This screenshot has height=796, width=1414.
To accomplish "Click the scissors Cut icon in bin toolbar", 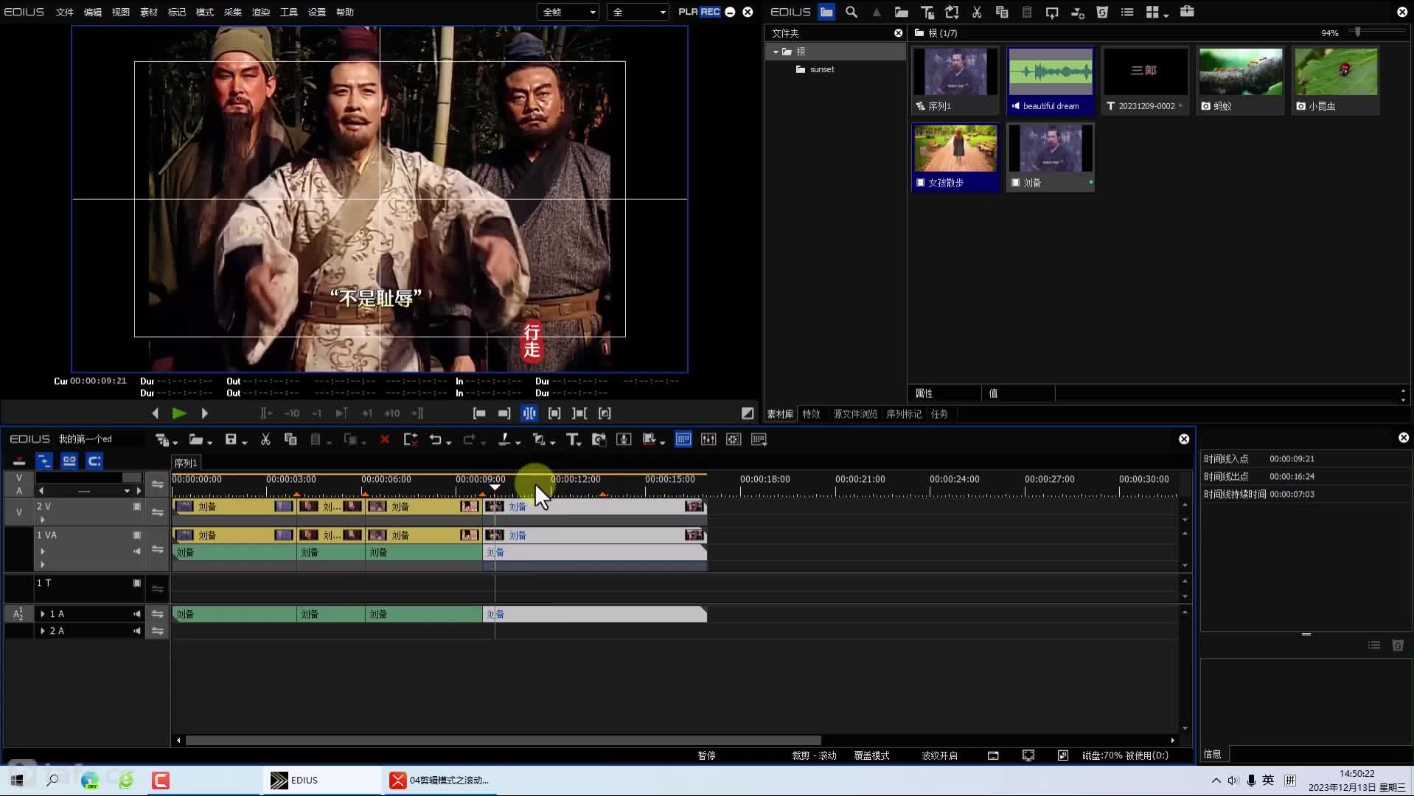I will [x=977, y=12].
